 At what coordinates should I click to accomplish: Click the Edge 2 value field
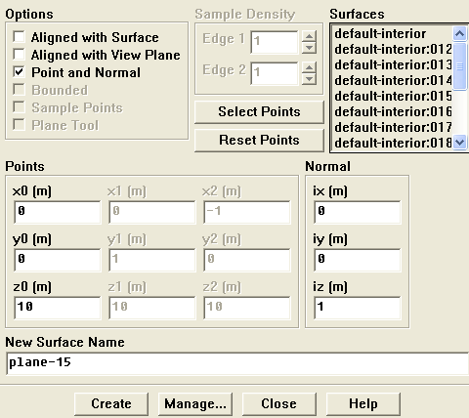(275, 73)
